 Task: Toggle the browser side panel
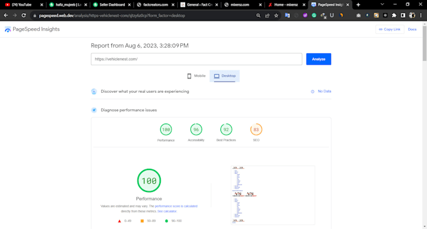click(403, 16)
